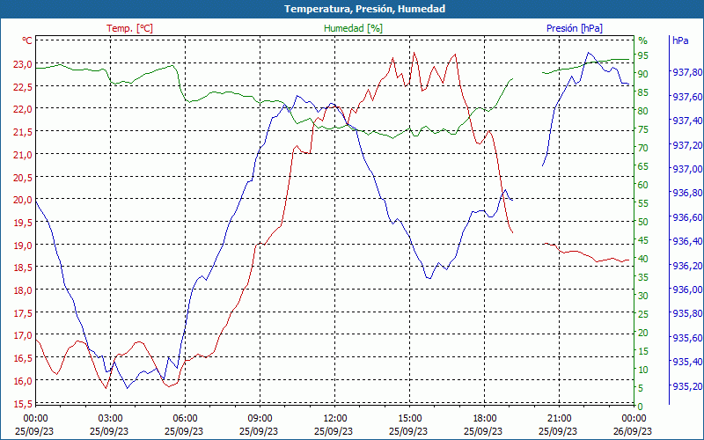Click the 10 humidity axis value
The width and height of the screenshot is (704, 440).
(x=643, y=370)
